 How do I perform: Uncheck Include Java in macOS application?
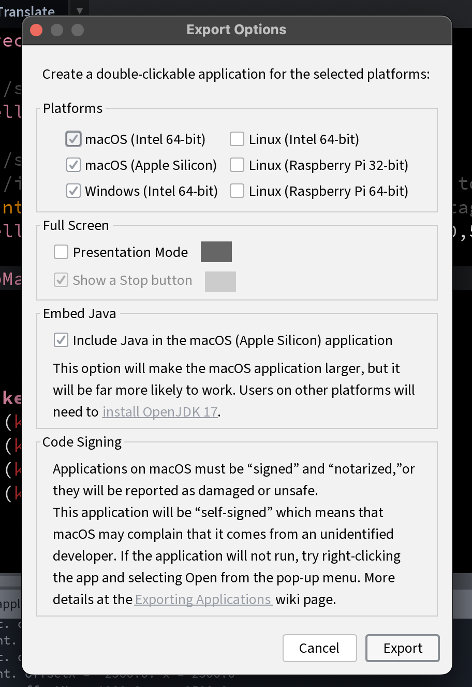click(x=61, y=340)
